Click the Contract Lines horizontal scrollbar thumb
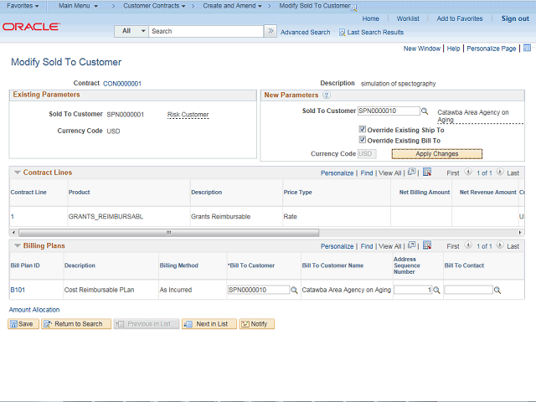The image size is (536, 402). point(169,233)
